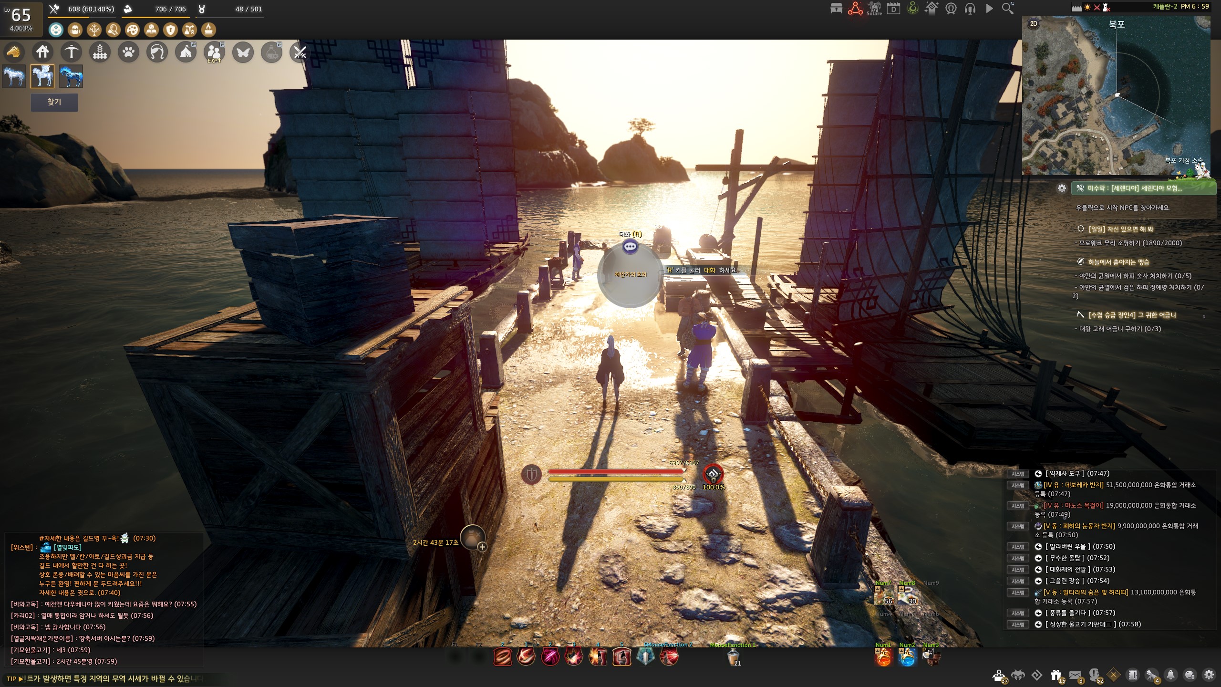Open the headset microphone voice icon
Viewport: 1221px width, 687px height.
click(x=970, y=8)
